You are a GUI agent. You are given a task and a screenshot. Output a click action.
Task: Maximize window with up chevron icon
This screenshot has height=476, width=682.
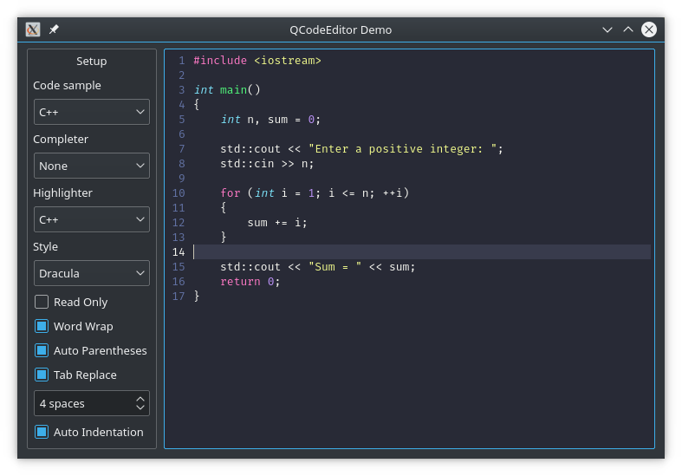point(628,29)
